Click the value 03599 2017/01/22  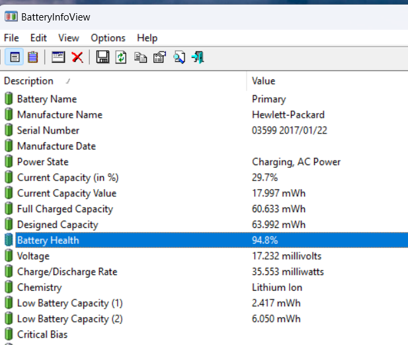pyautogui.click(x=290, y=130)
